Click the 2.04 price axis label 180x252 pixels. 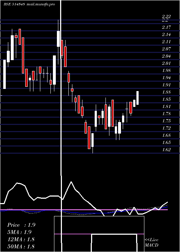[x=166, y=56]
